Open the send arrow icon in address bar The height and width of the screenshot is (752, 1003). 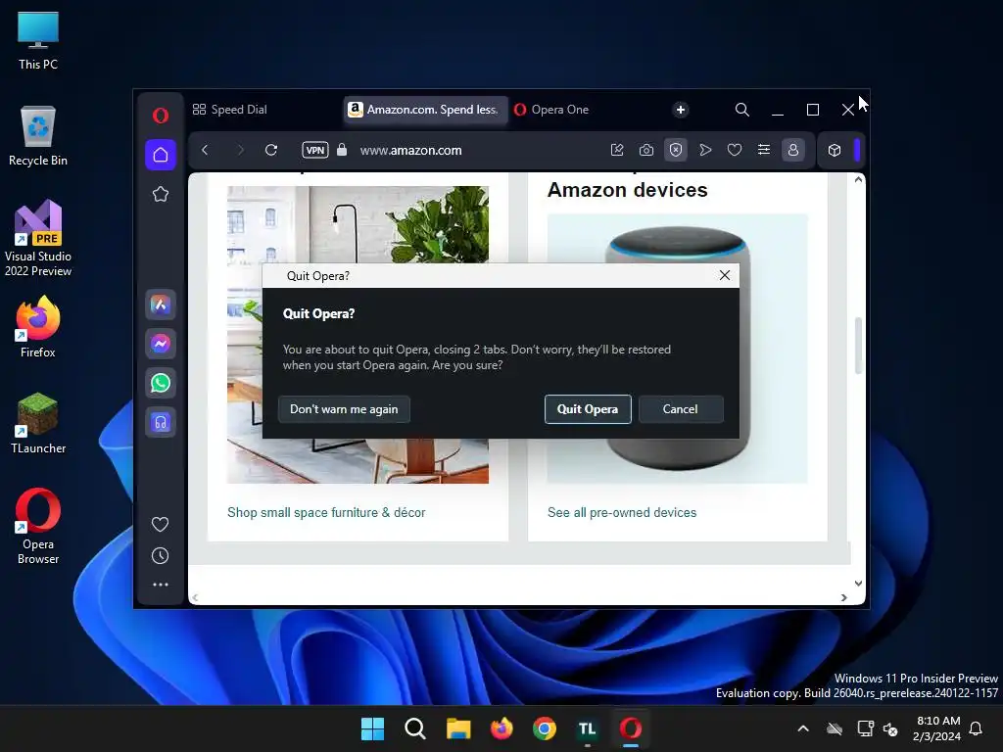[705, 150]
